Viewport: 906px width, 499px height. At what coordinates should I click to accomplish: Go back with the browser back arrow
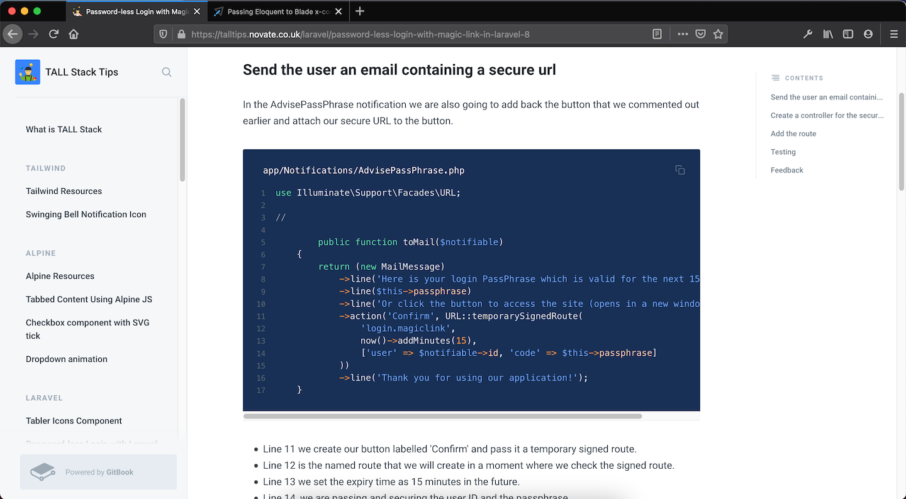[x=13, y=34]
